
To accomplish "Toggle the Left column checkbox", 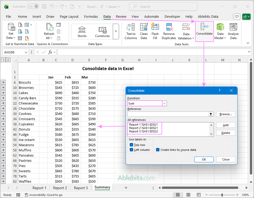I will [x=131, y=150].
